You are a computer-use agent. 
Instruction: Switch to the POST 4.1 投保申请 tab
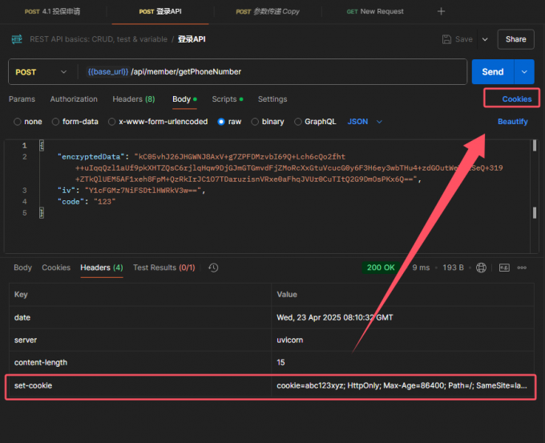[52, 11]
